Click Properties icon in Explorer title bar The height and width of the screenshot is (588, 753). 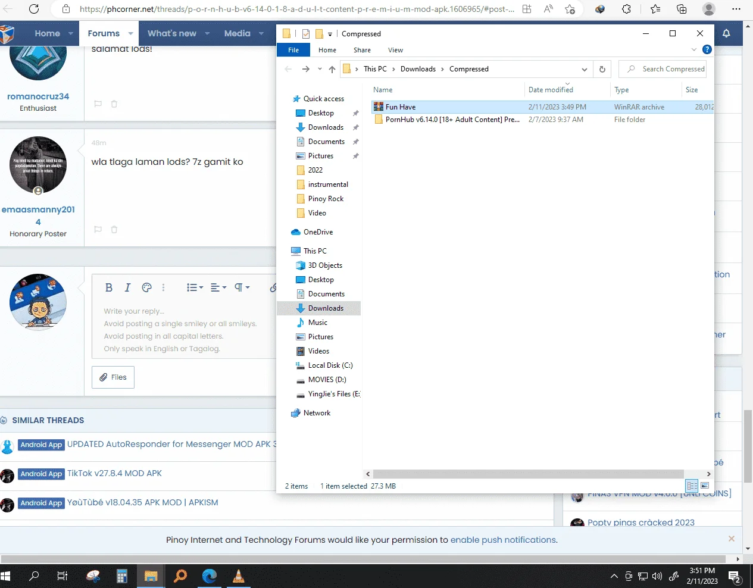click(x=305, y=34)
